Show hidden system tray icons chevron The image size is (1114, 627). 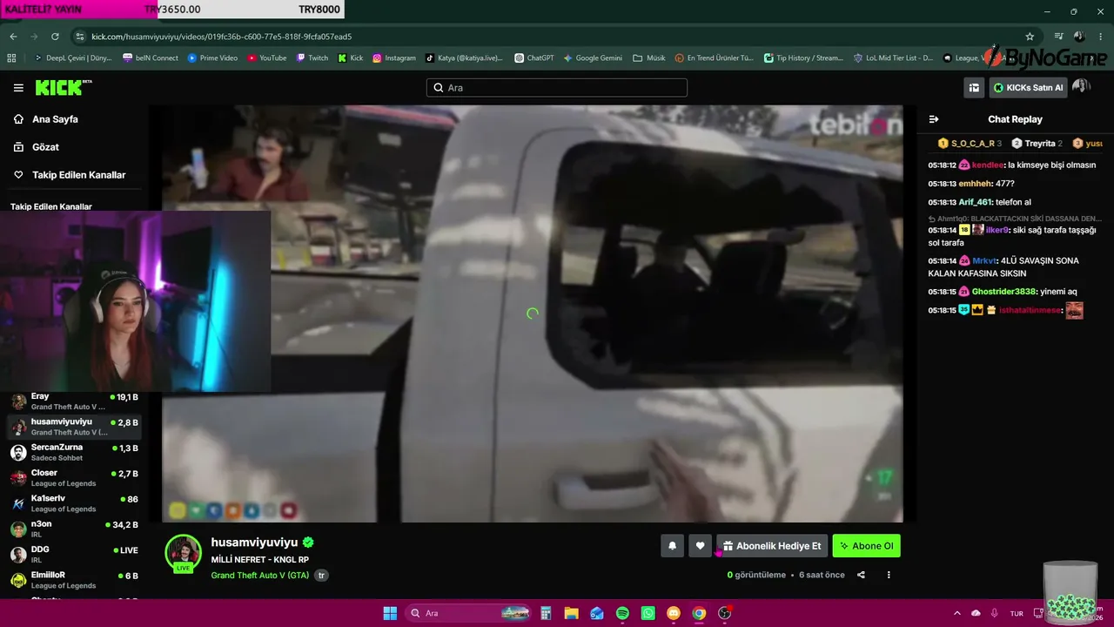click(x=957, y=613)
